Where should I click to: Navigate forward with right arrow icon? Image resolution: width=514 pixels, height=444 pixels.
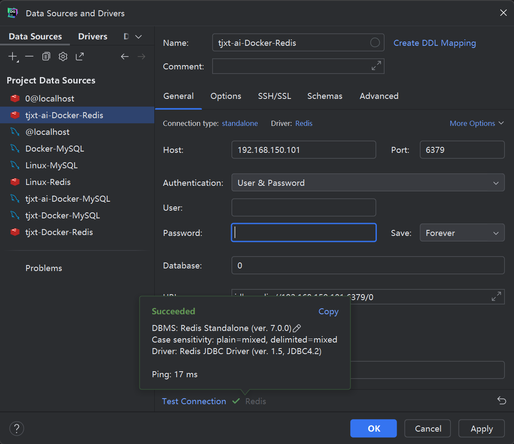pyautogui.click(x=141, y=57)
